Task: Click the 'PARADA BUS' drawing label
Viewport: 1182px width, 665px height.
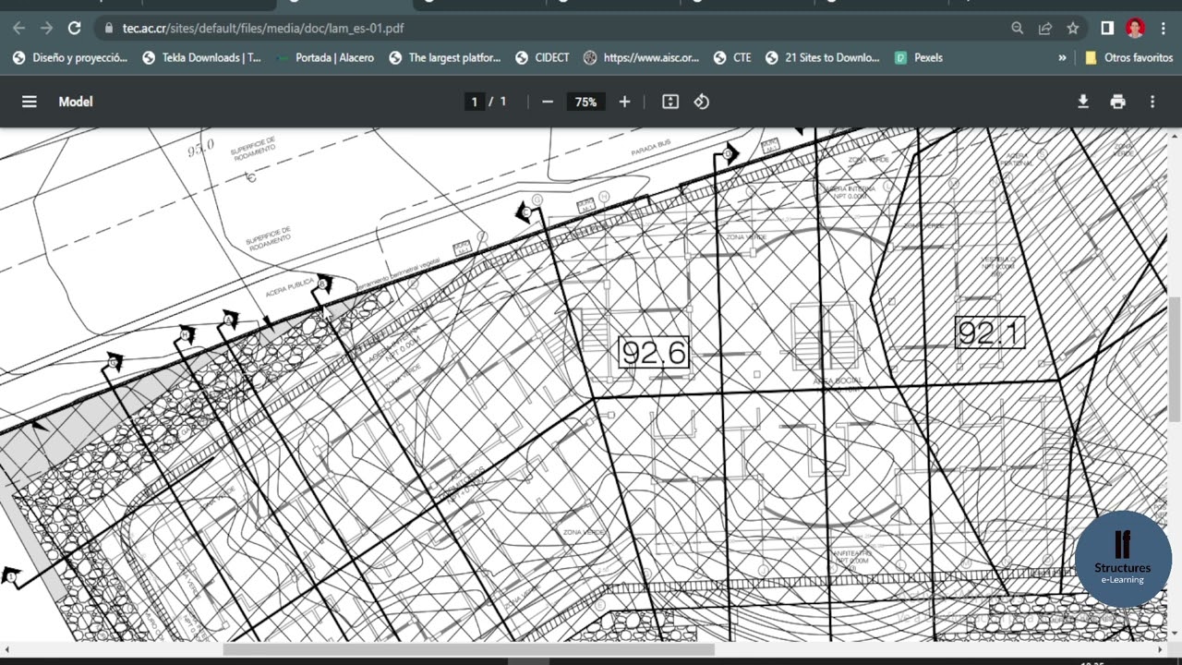Action: (651, 148)
